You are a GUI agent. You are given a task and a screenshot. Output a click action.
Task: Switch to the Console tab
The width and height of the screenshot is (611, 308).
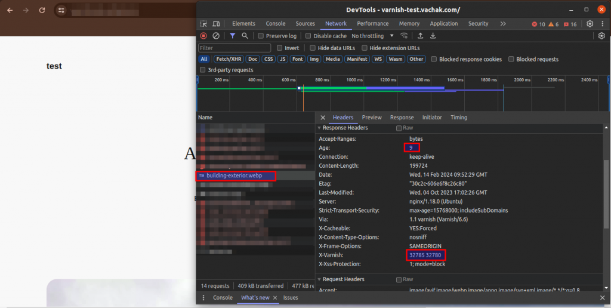point(276,24)
